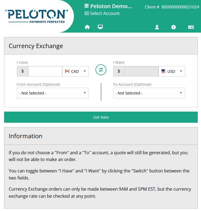Expand the From Account dropdown
This screenshot has width=201, height=211.
tap(53, 93)
